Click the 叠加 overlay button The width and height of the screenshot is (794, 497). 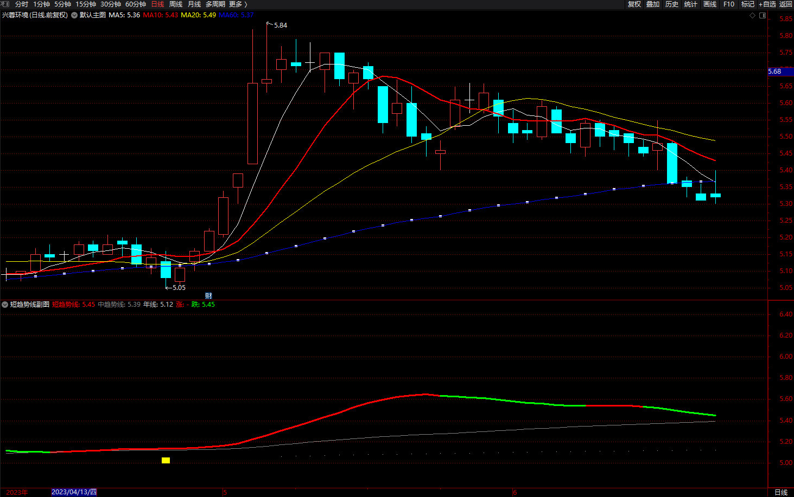point(653,4)
